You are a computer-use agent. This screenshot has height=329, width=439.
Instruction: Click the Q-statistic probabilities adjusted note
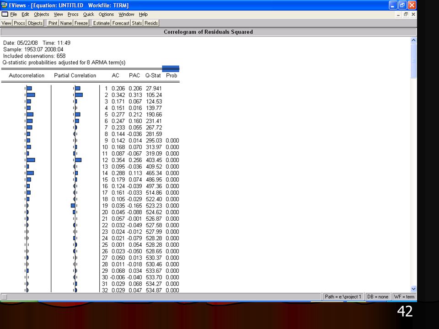pyautogui.click(x=64, y=63)
